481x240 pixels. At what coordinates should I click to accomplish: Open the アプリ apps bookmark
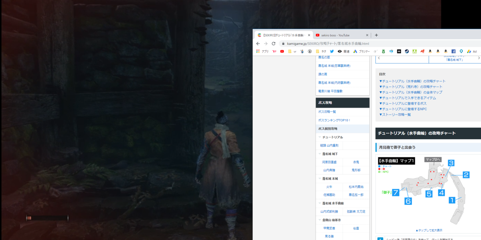pos(262,52)
